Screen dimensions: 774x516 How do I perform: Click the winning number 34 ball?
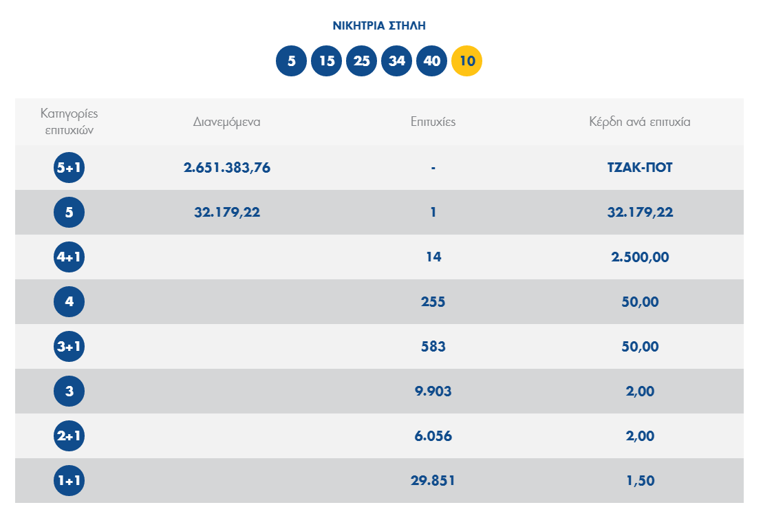(397, 61)
